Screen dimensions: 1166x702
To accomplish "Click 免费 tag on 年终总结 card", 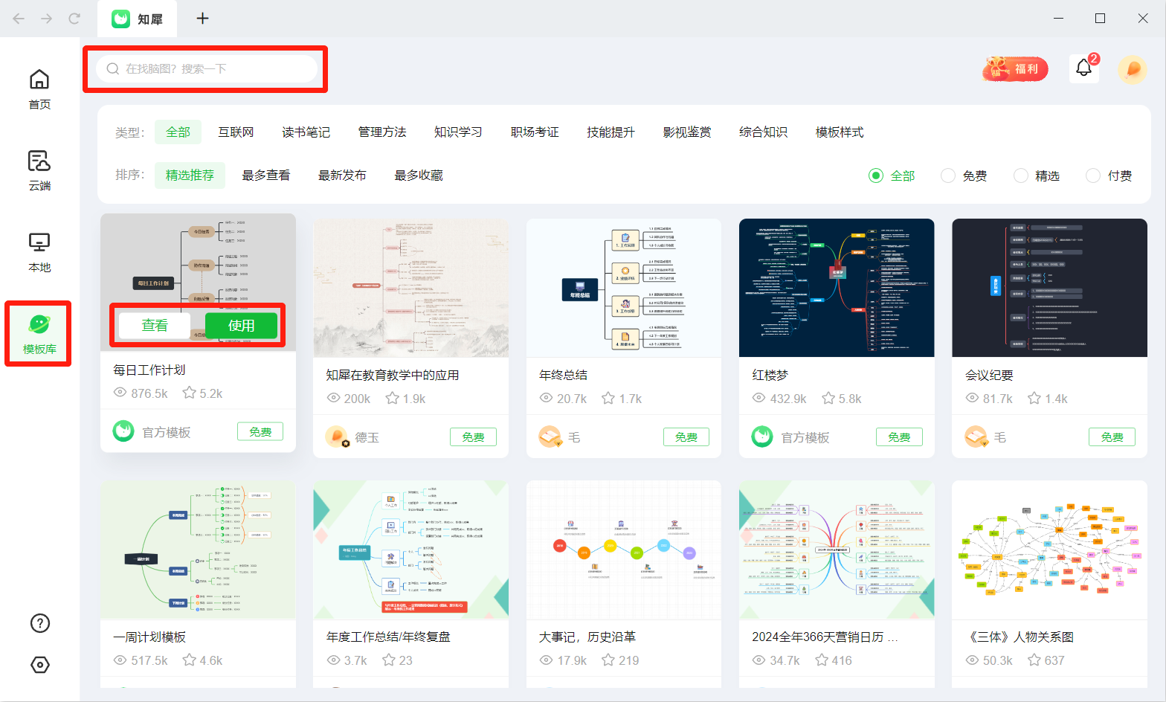I will pyautogui.click(x=686, y=437).
